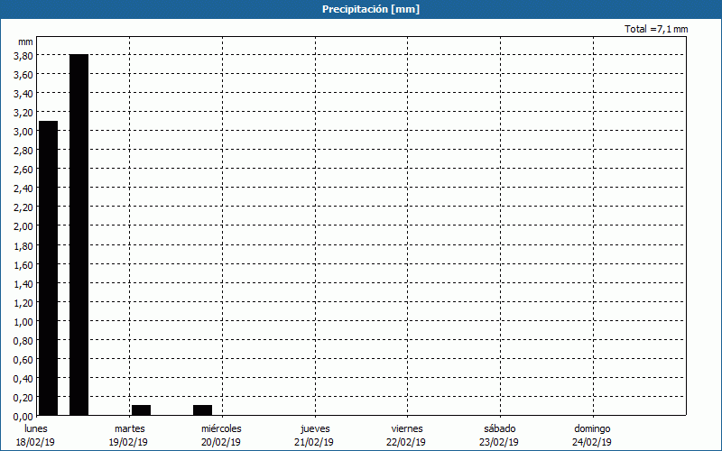Click the 0,60 y-axis value

click(x=23, y=359)
